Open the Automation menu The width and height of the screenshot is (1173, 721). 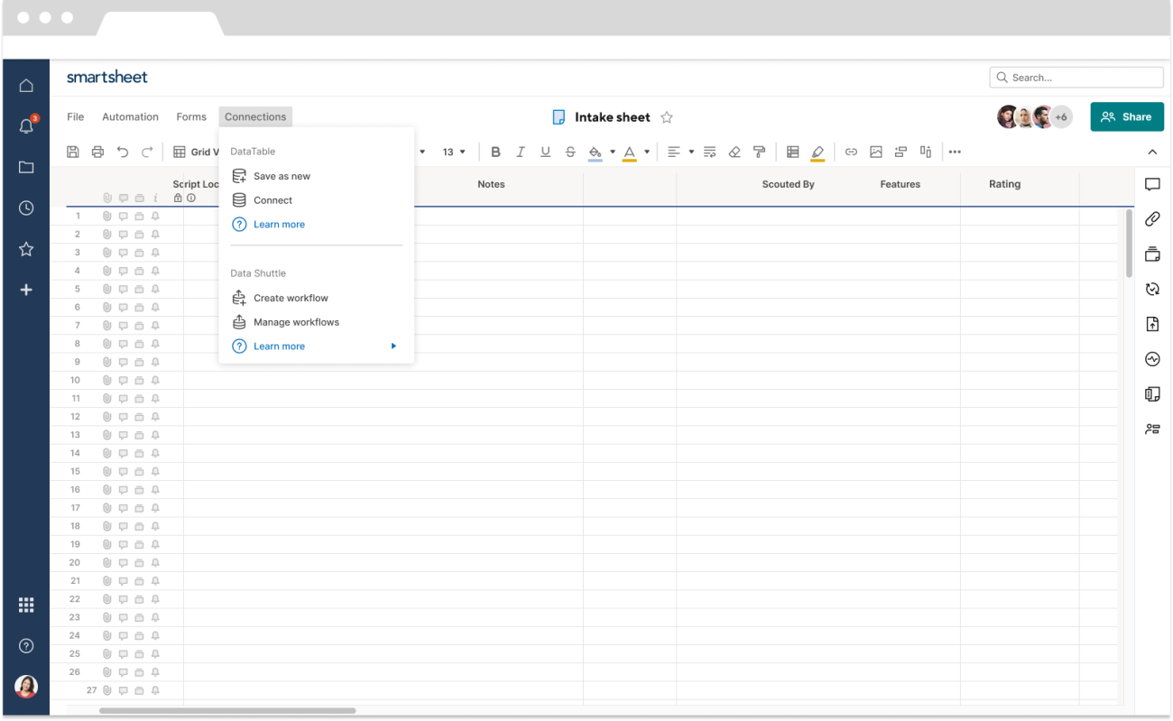coord(130,116)
